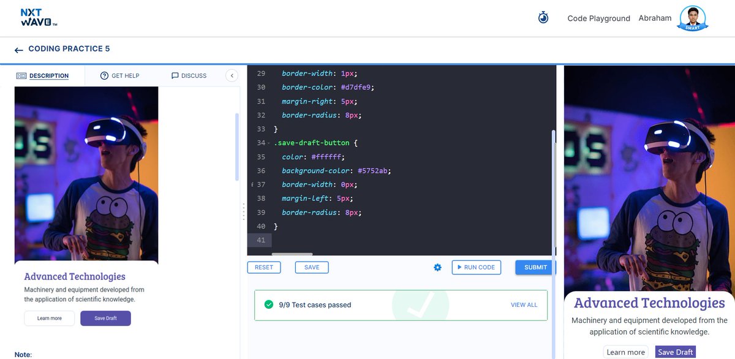Click the Submit button
This screenshot has width=735, height=359.
click(535, 267)
